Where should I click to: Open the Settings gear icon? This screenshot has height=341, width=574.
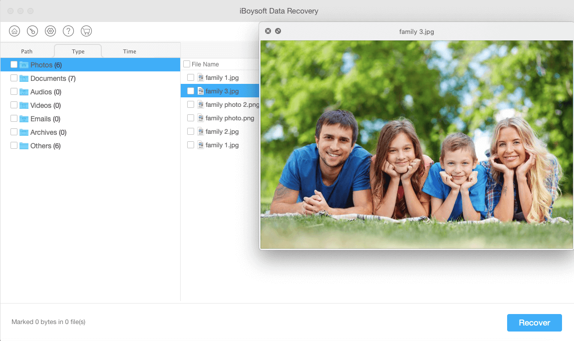coord(50,30)
